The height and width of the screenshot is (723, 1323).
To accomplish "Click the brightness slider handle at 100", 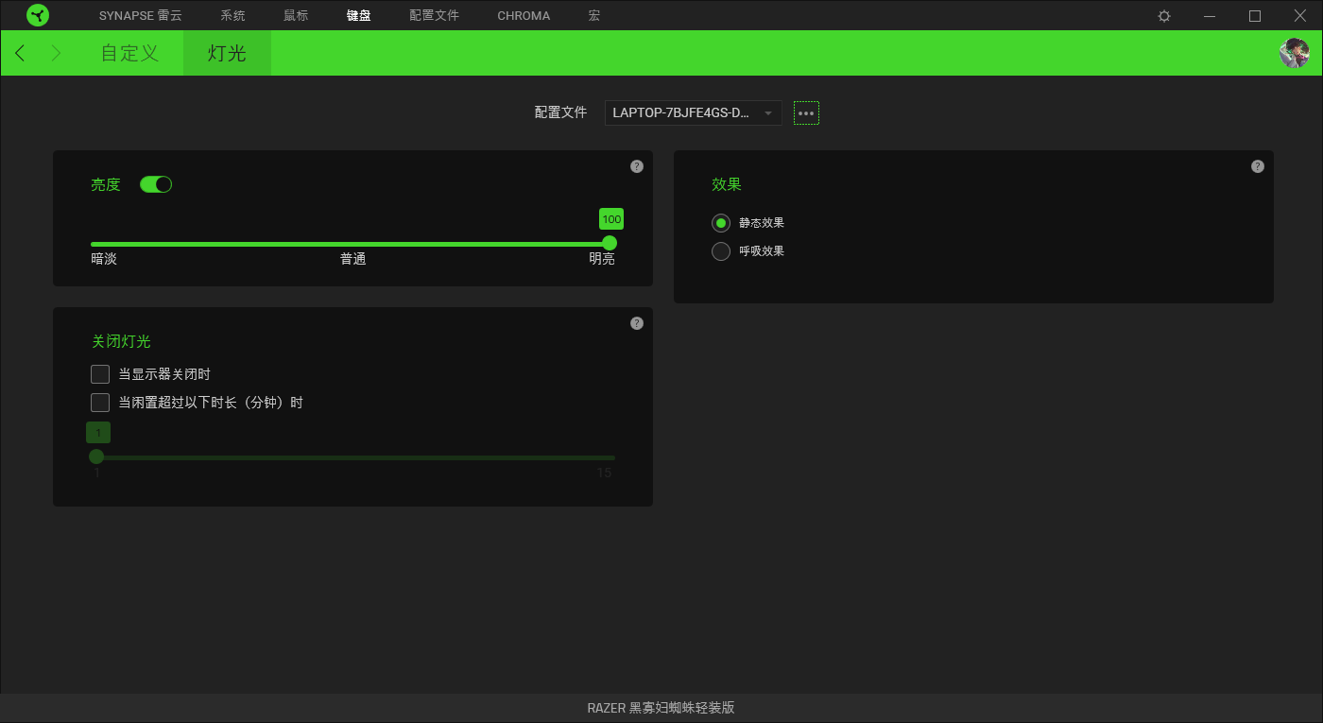I will [610, 244].
